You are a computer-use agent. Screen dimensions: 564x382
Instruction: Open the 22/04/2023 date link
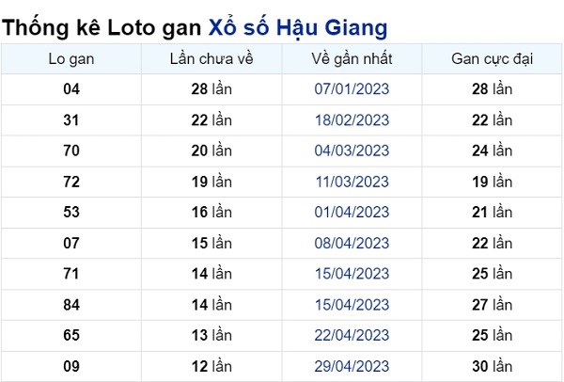[352, 335]
